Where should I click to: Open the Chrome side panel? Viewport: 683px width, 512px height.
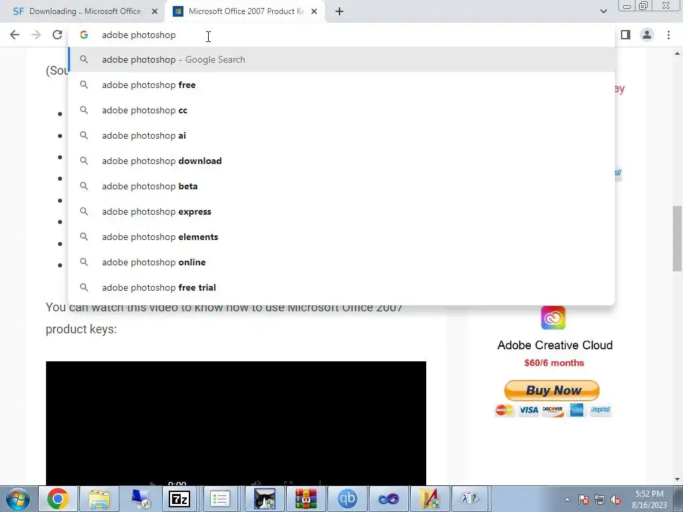tap(626, 35)
